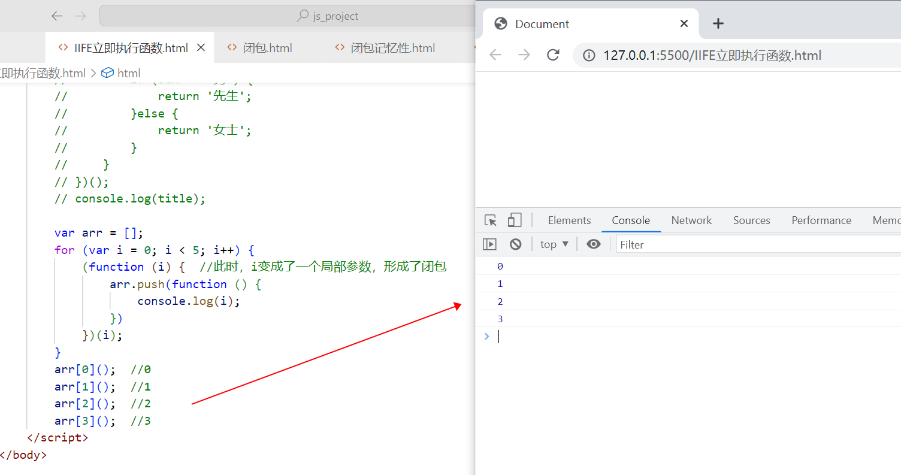Screen dimensions: 901x475
Task: Close the IIFE立即执行函数.html editor tab
Action: (201, 48)
